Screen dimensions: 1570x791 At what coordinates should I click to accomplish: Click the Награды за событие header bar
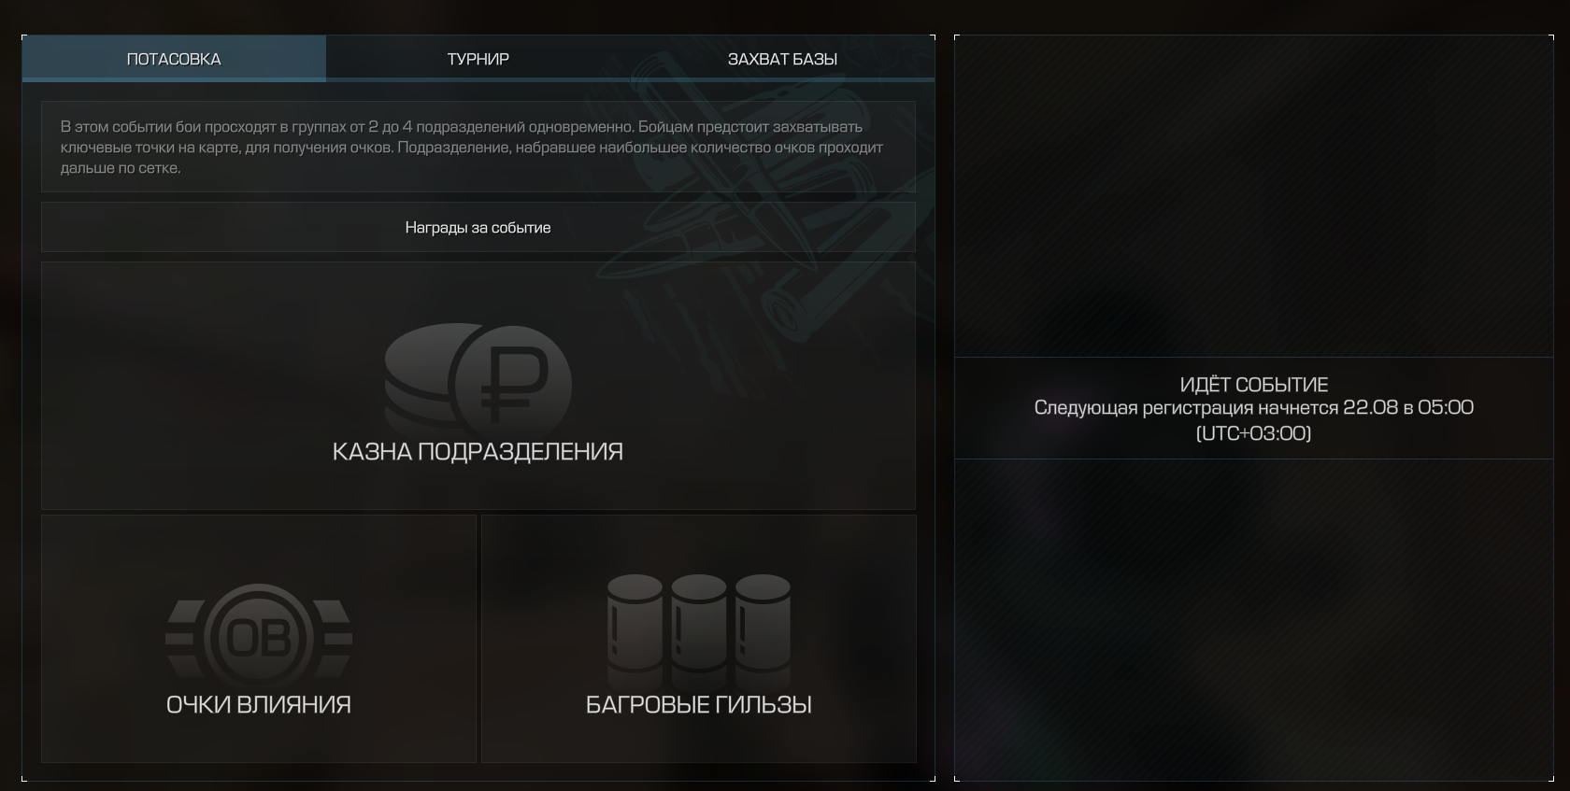[x=478, y=227]
